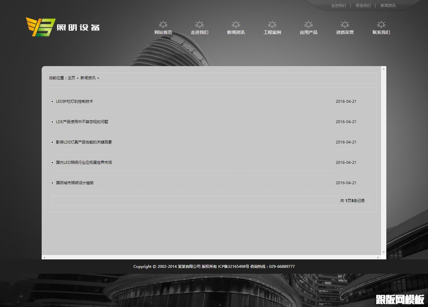Click the lamp icon above 工程案例
The height and width of the screenshot is (307, 428).
(x=272, y=24)
